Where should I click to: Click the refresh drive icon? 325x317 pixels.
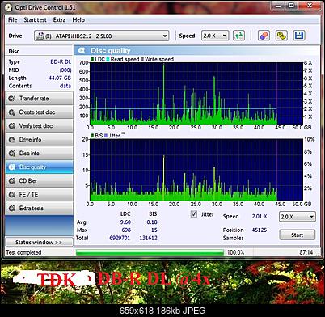pos(238,36)
